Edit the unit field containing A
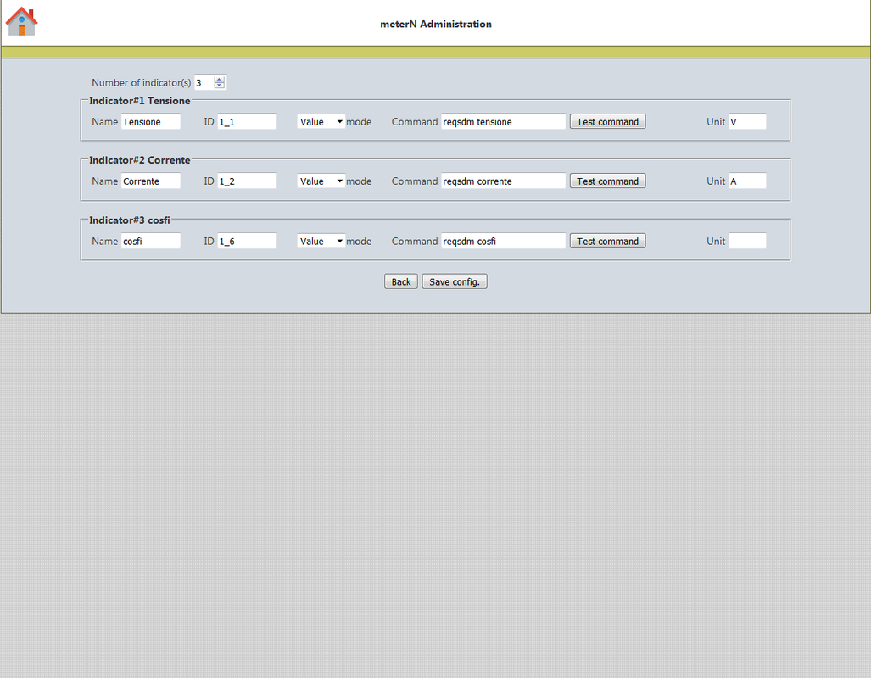Screen dimensions: 871x678 click(747, 181)
